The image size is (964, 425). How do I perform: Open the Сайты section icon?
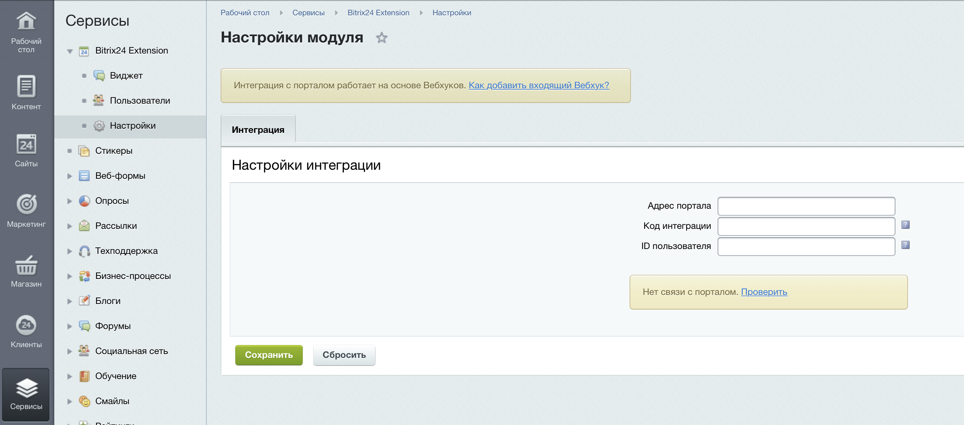26,144
